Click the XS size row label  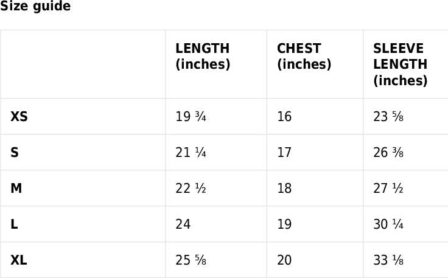coord(19,116)
